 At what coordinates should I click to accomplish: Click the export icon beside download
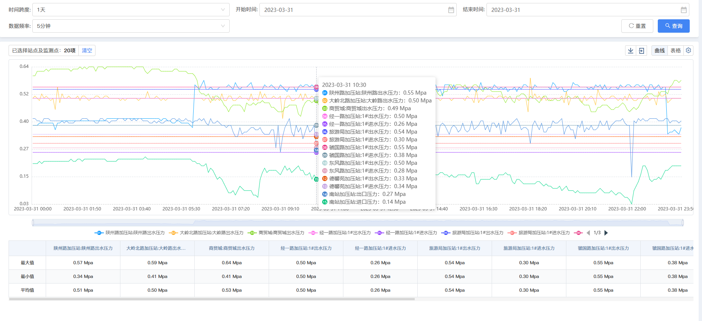point(641,51)
